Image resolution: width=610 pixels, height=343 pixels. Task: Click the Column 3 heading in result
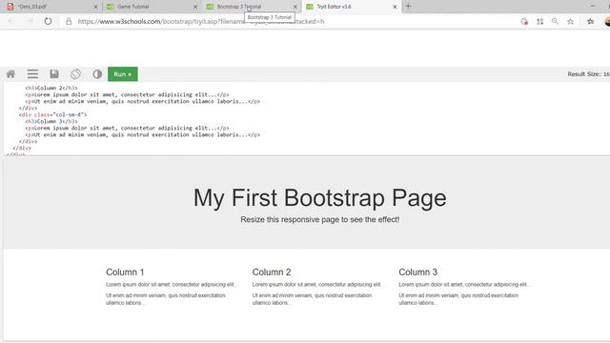click(x=417, y=272)
